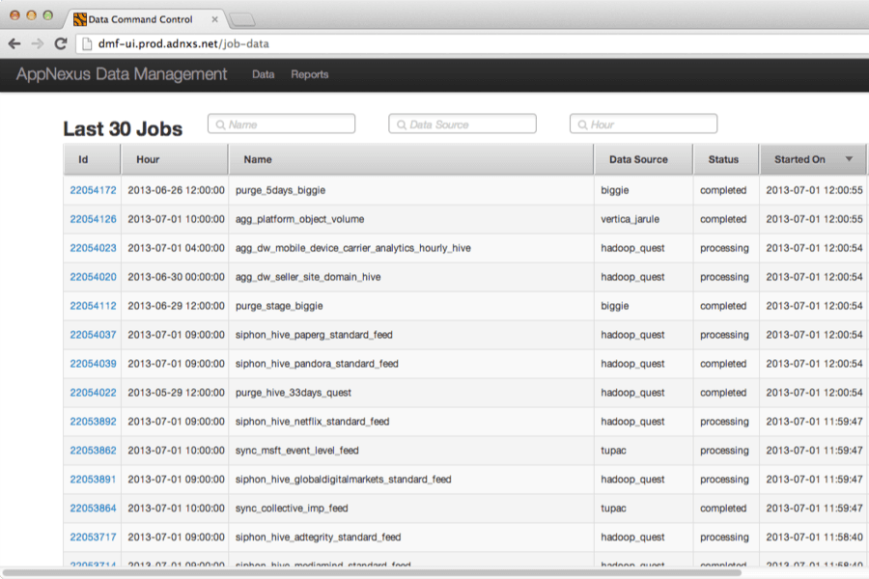The width and height of the screenshot is (869, 579).
Task: Click the magnifier icon in the Data Source filter
Action: click(399, 124)
